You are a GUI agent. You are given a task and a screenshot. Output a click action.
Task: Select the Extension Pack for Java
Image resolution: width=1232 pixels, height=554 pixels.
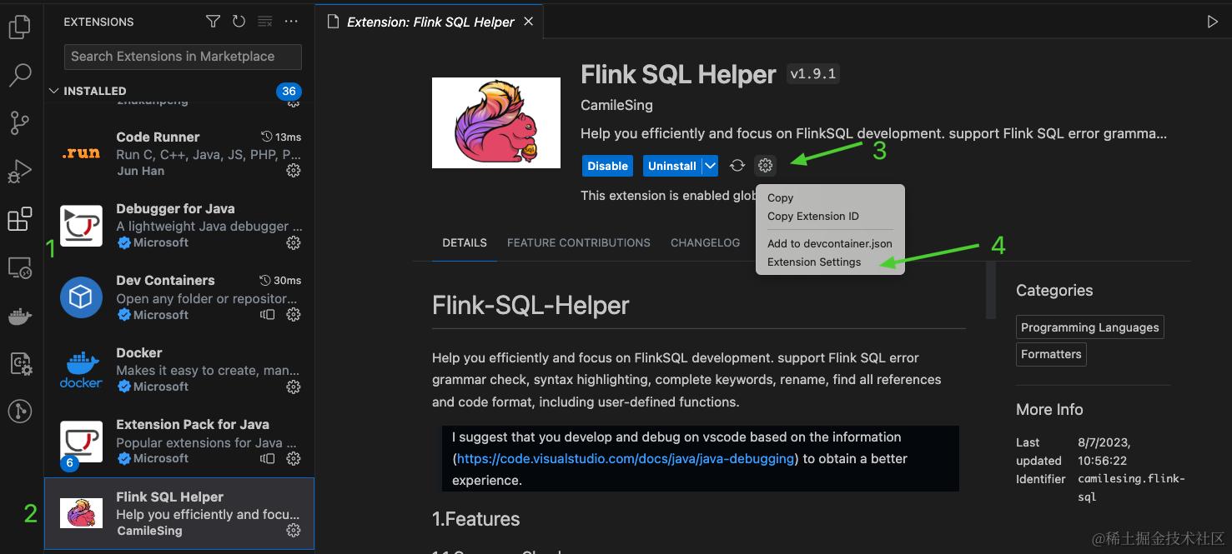pos(179,442)
